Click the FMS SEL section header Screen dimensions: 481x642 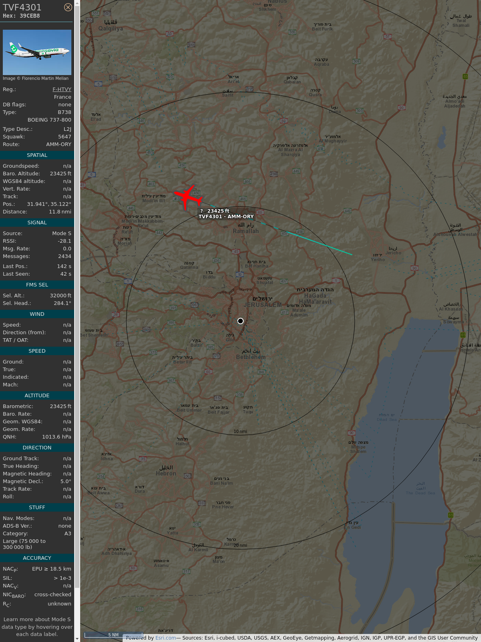click(x=37, y=285)
